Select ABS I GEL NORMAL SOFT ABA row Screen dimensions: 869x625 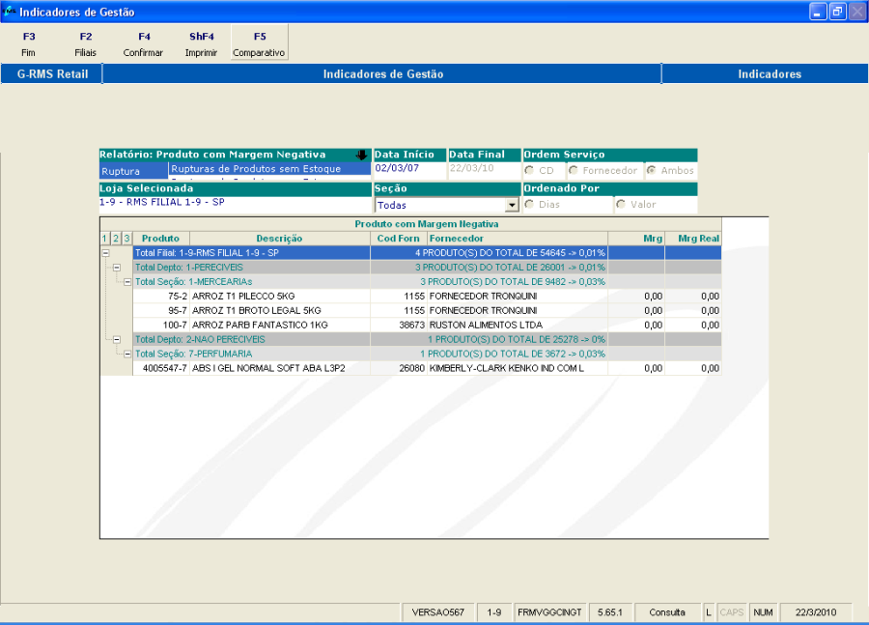427,368
